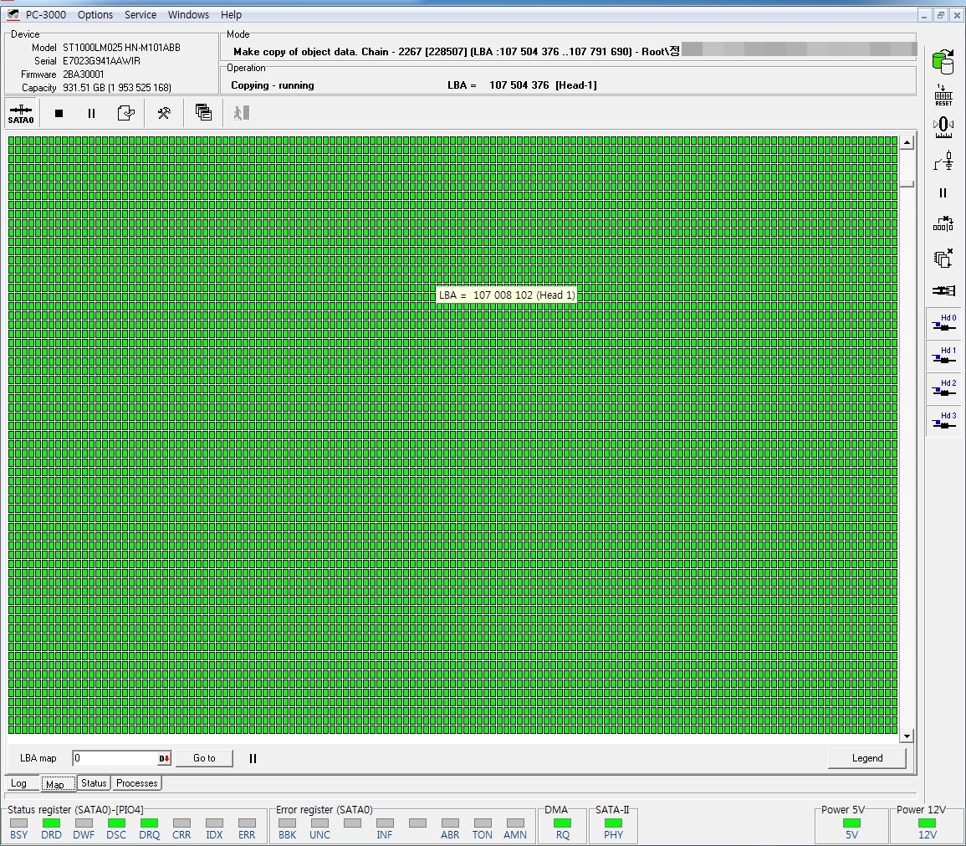
Task: Click the windows list icon in toolbar
Action: (x=203, y=112)
